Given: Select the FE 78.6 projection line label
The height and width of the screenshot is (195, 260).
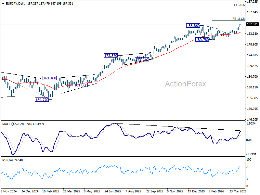Looking at the screenshot, I should click(x=239, y=5).
